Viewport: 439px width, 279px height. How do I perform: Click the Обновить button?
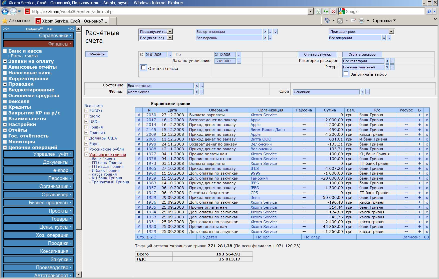[97, 54]
